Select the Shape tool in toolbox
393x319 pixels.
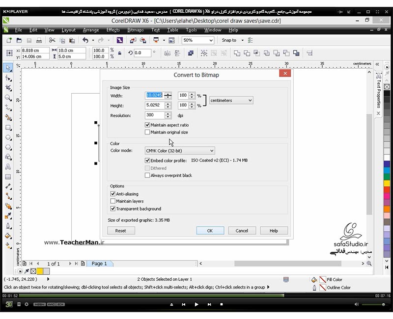tap(8, 79)
